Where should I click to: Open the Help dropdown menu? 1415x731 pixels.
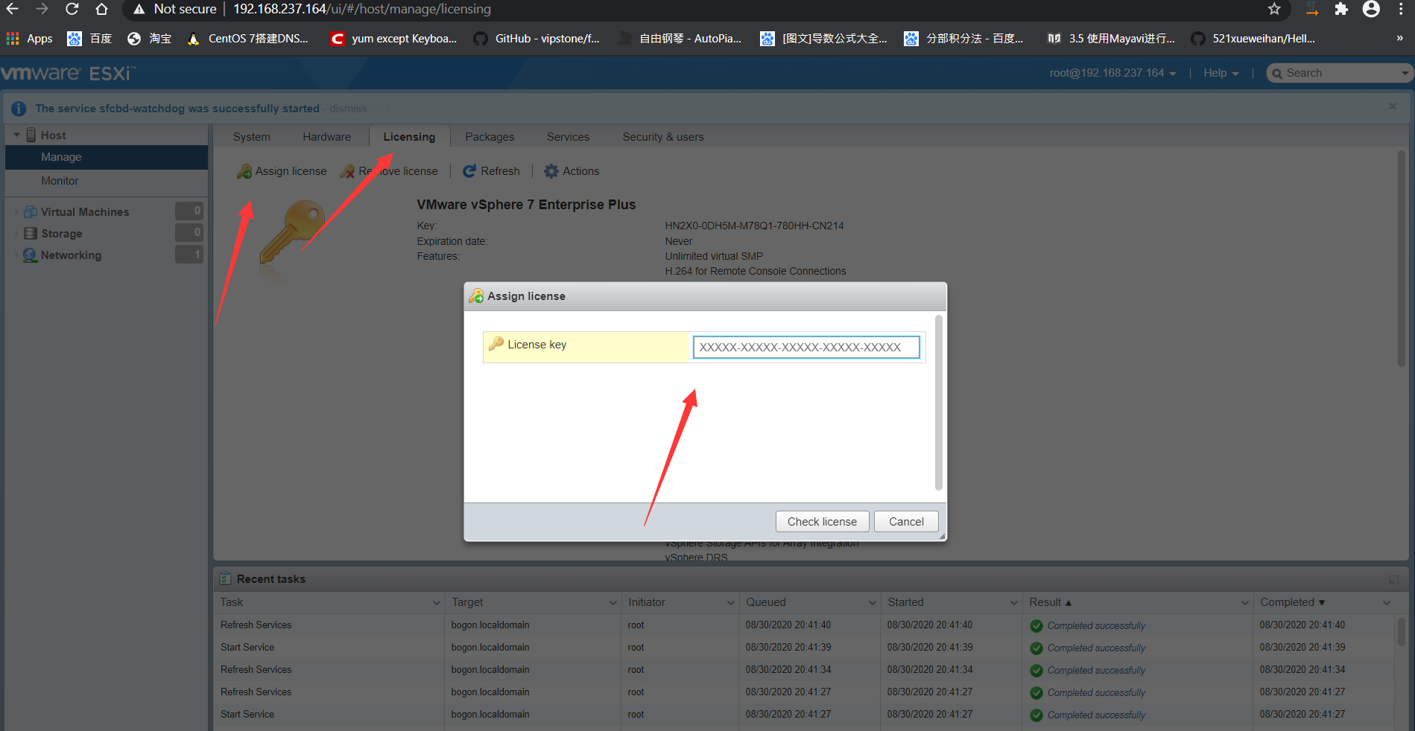[x=1221, y=73]
